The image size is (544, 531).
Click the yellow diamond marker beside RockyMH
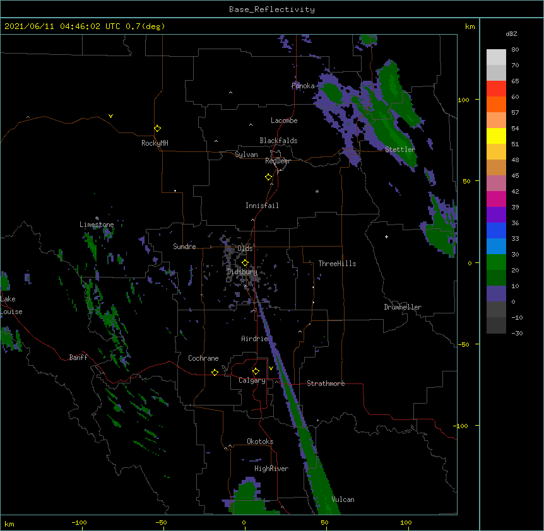pyautogui.click(x=158, y=129)
